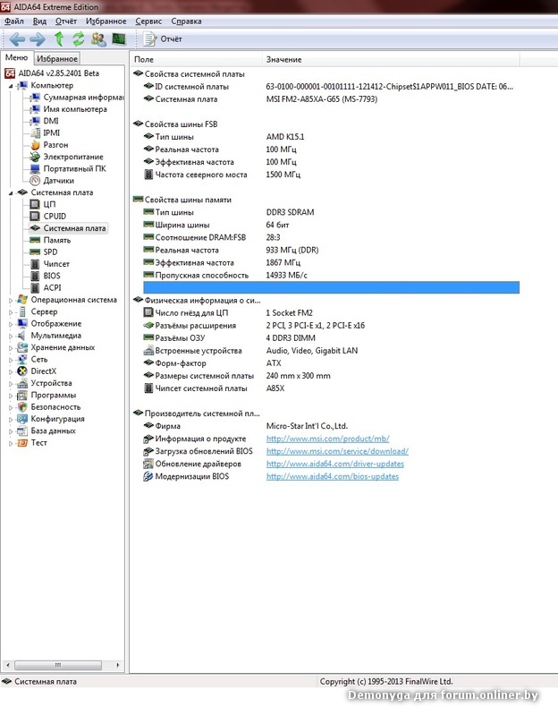This screenshot has width=558, height=716.
Task: Expand the Сеть tree node
Action: 11,360
